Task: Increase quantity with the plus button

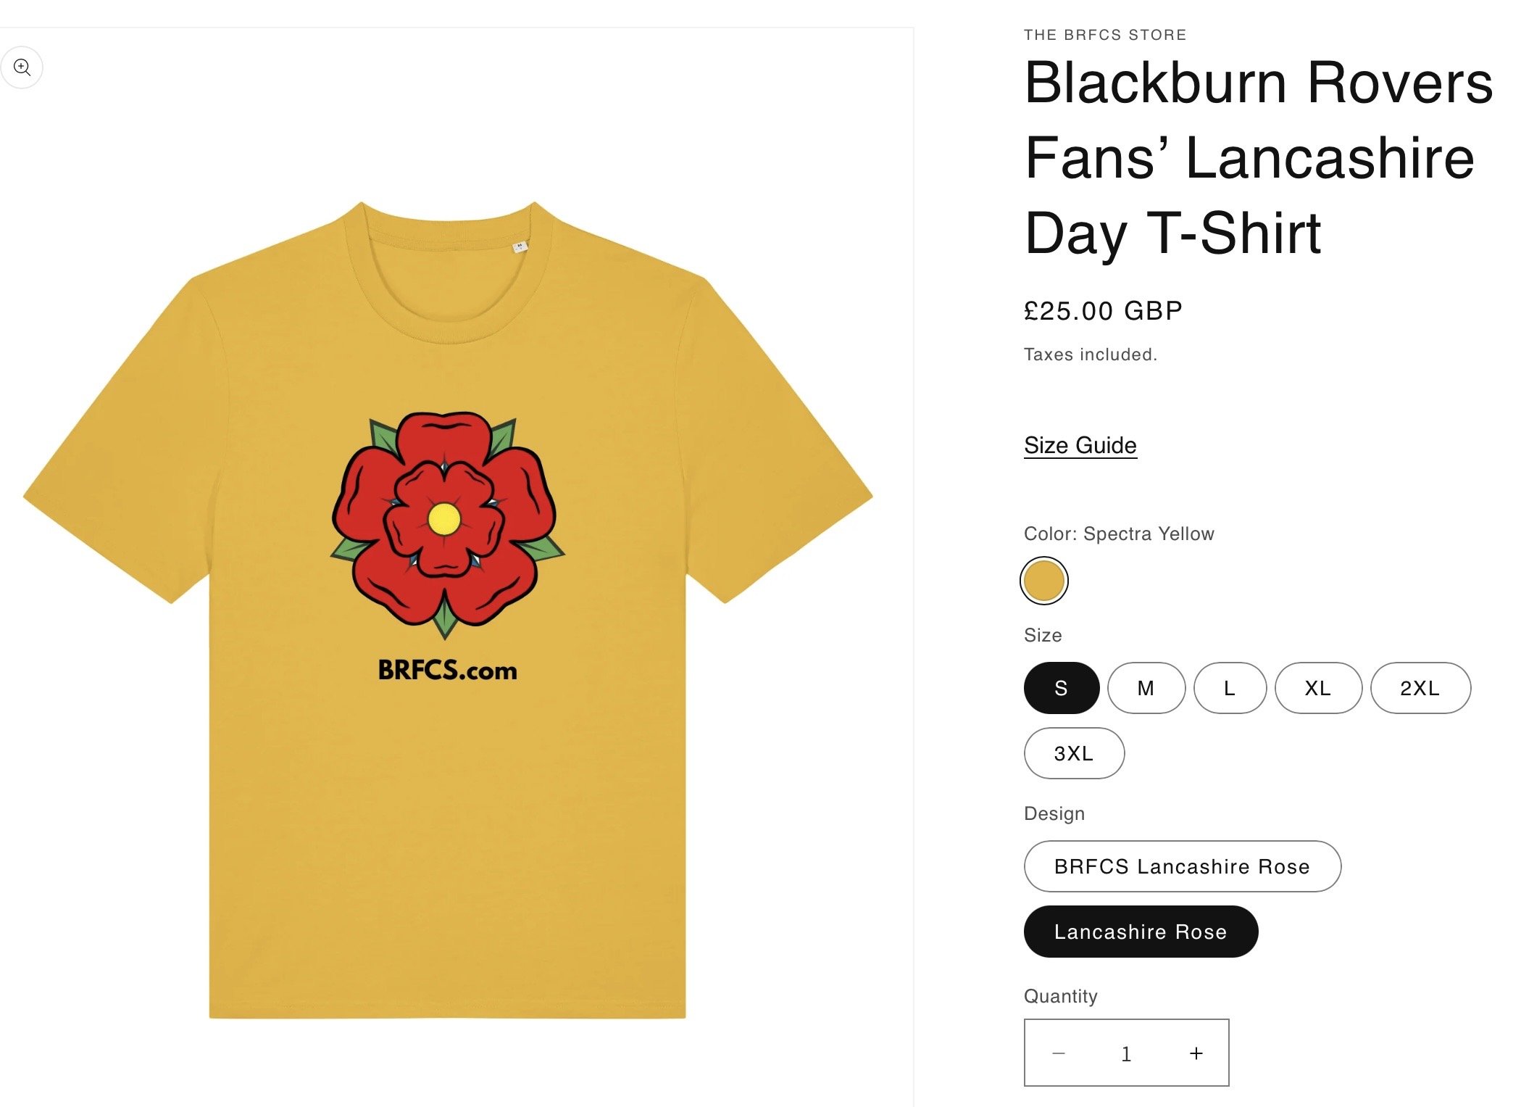Action: pos(1196,1053)
